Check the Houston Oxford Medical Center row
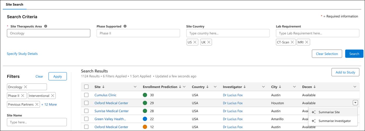This screenshot has width=365, height=131. 86,103
